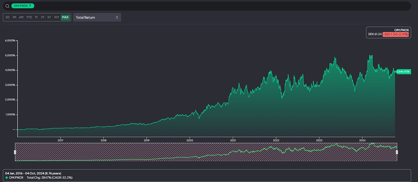
Task: Click the 2018 x-axis label
Action: coord(104,140)
